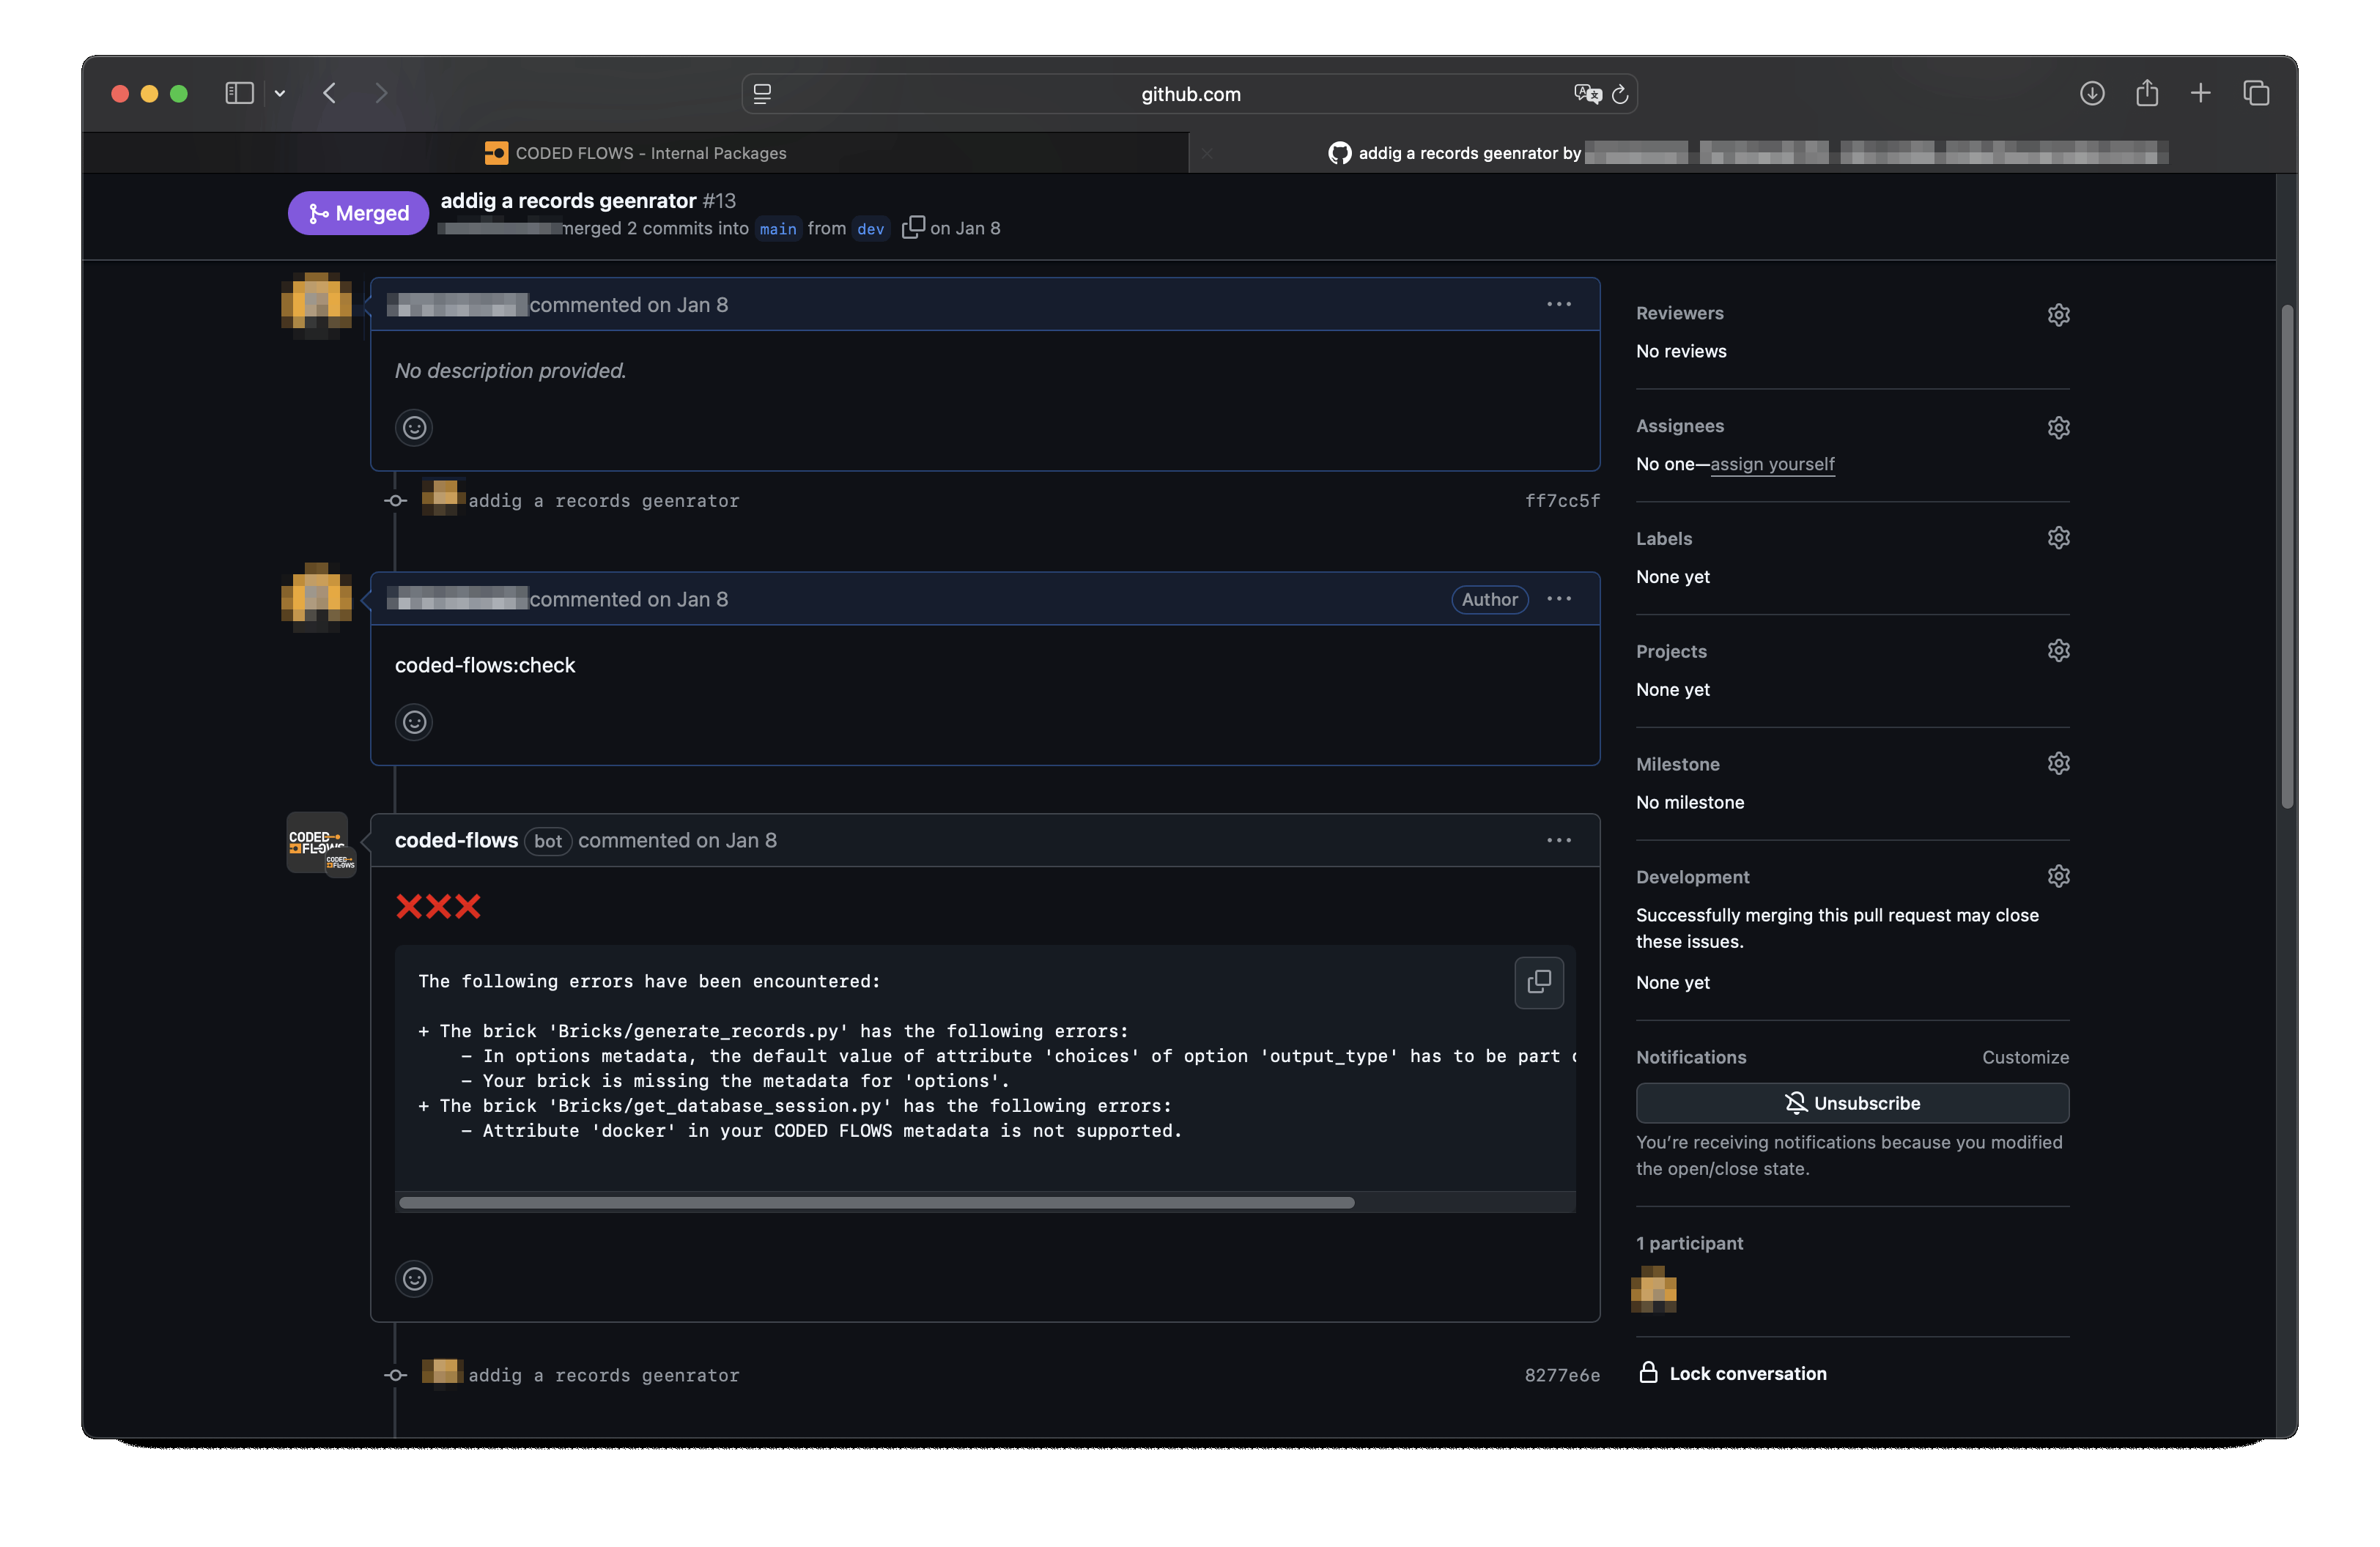This screenshot has width=2380, height=1547.
Task: Click Safari share icon
Action: (2146, 94)
